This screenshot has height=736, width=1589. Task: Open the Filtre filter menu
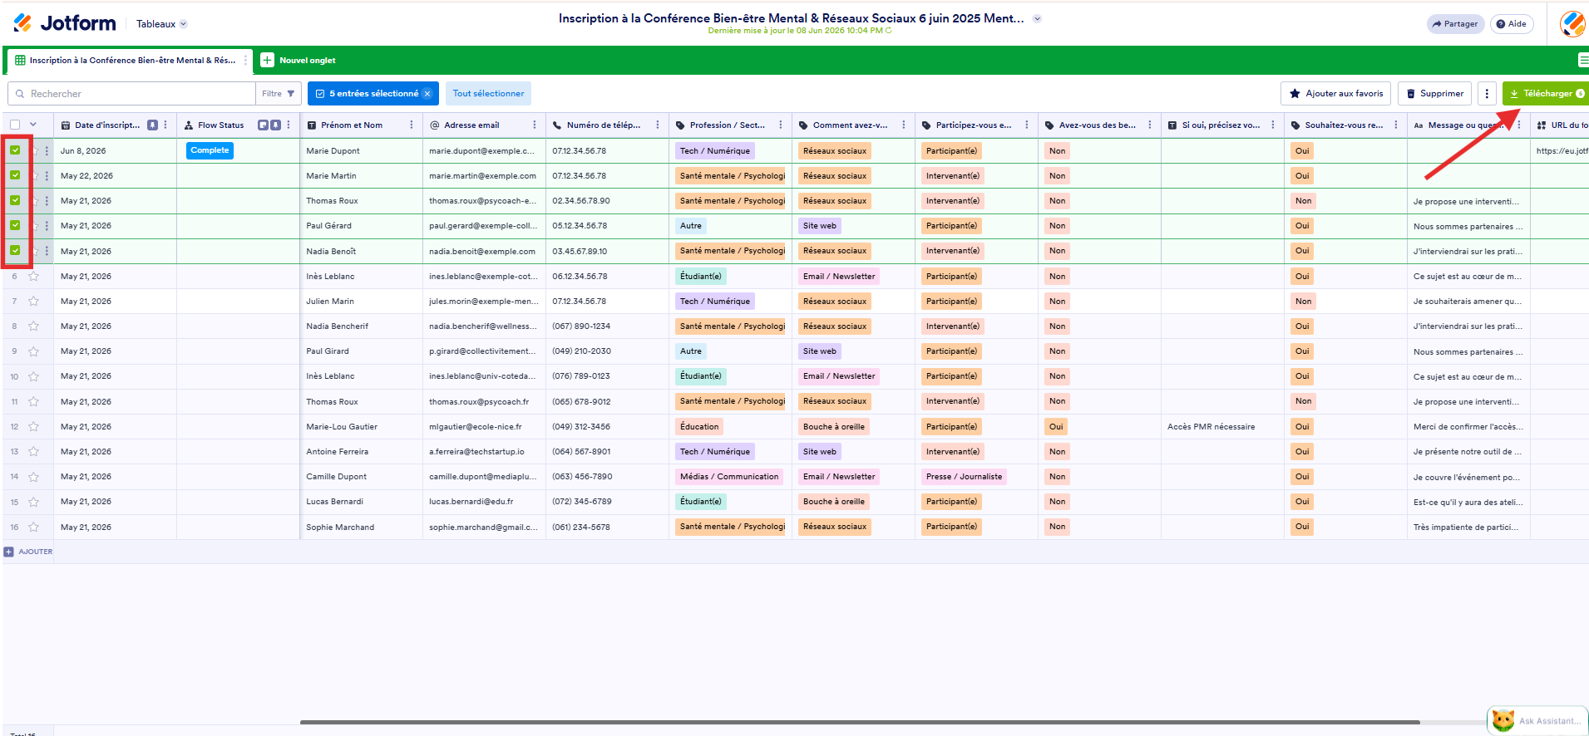pos(278,94)
